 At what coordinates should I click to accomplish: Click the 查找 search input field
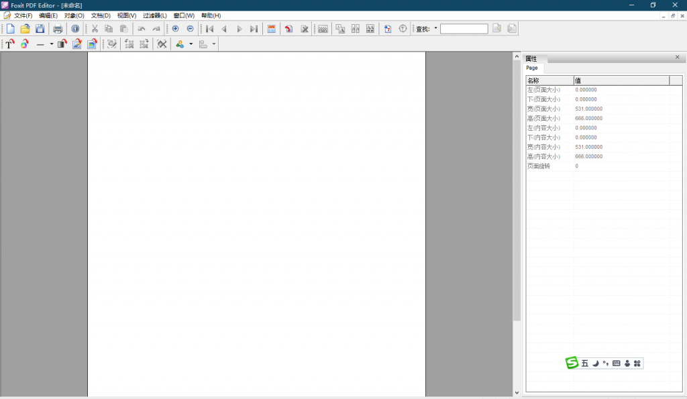pyautogui.click(x=464, y=29)
